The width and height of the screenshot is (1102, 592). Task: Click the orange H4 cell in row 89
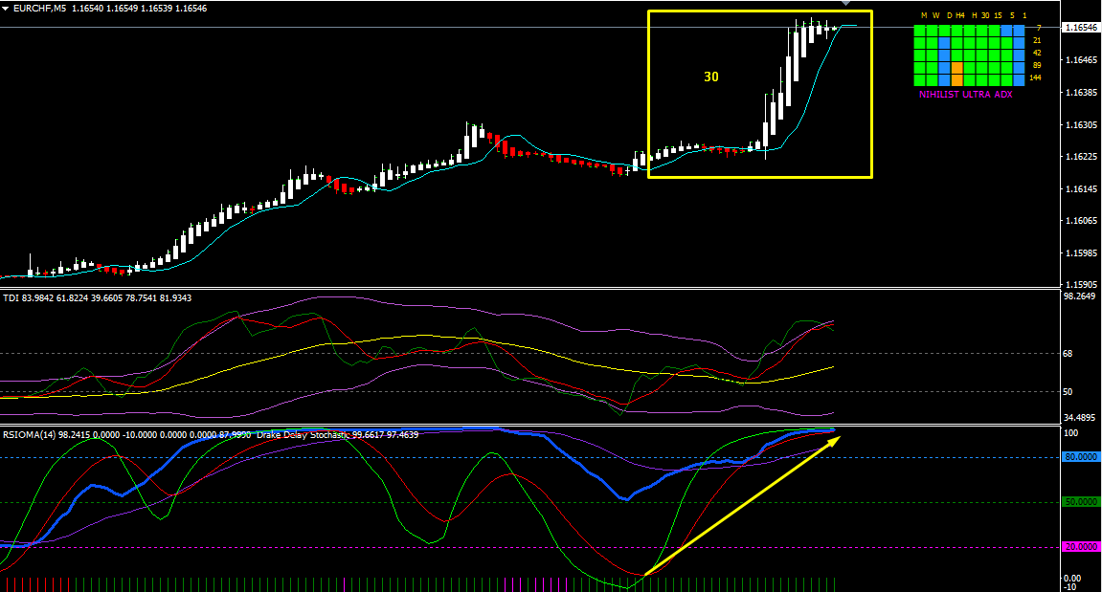pos(957,67)
